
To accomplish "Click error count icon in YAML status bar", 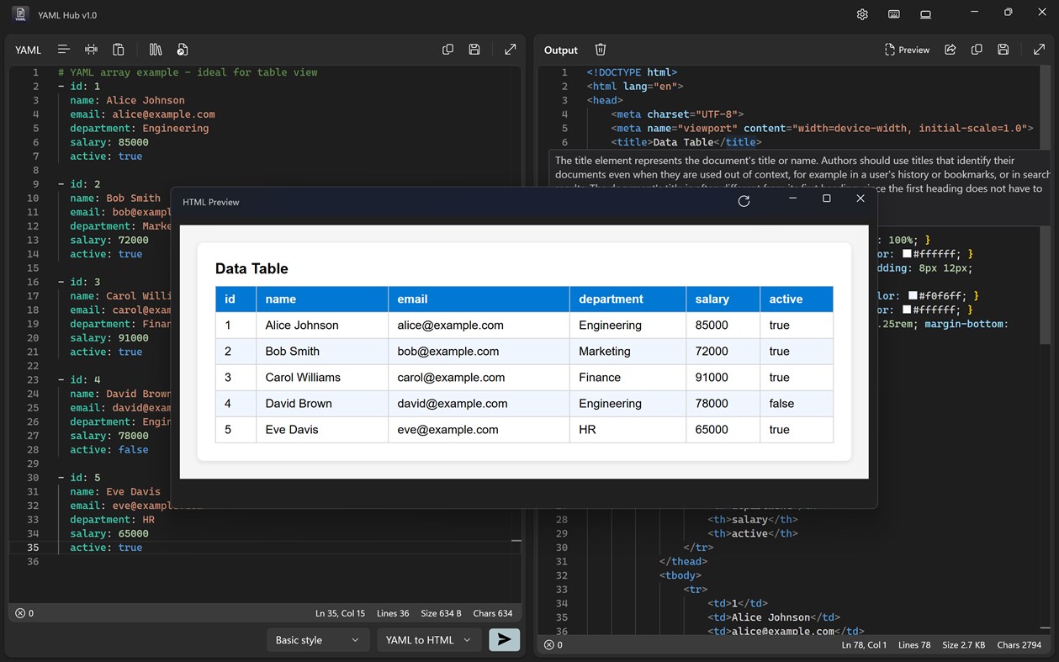I will point(20,613).
